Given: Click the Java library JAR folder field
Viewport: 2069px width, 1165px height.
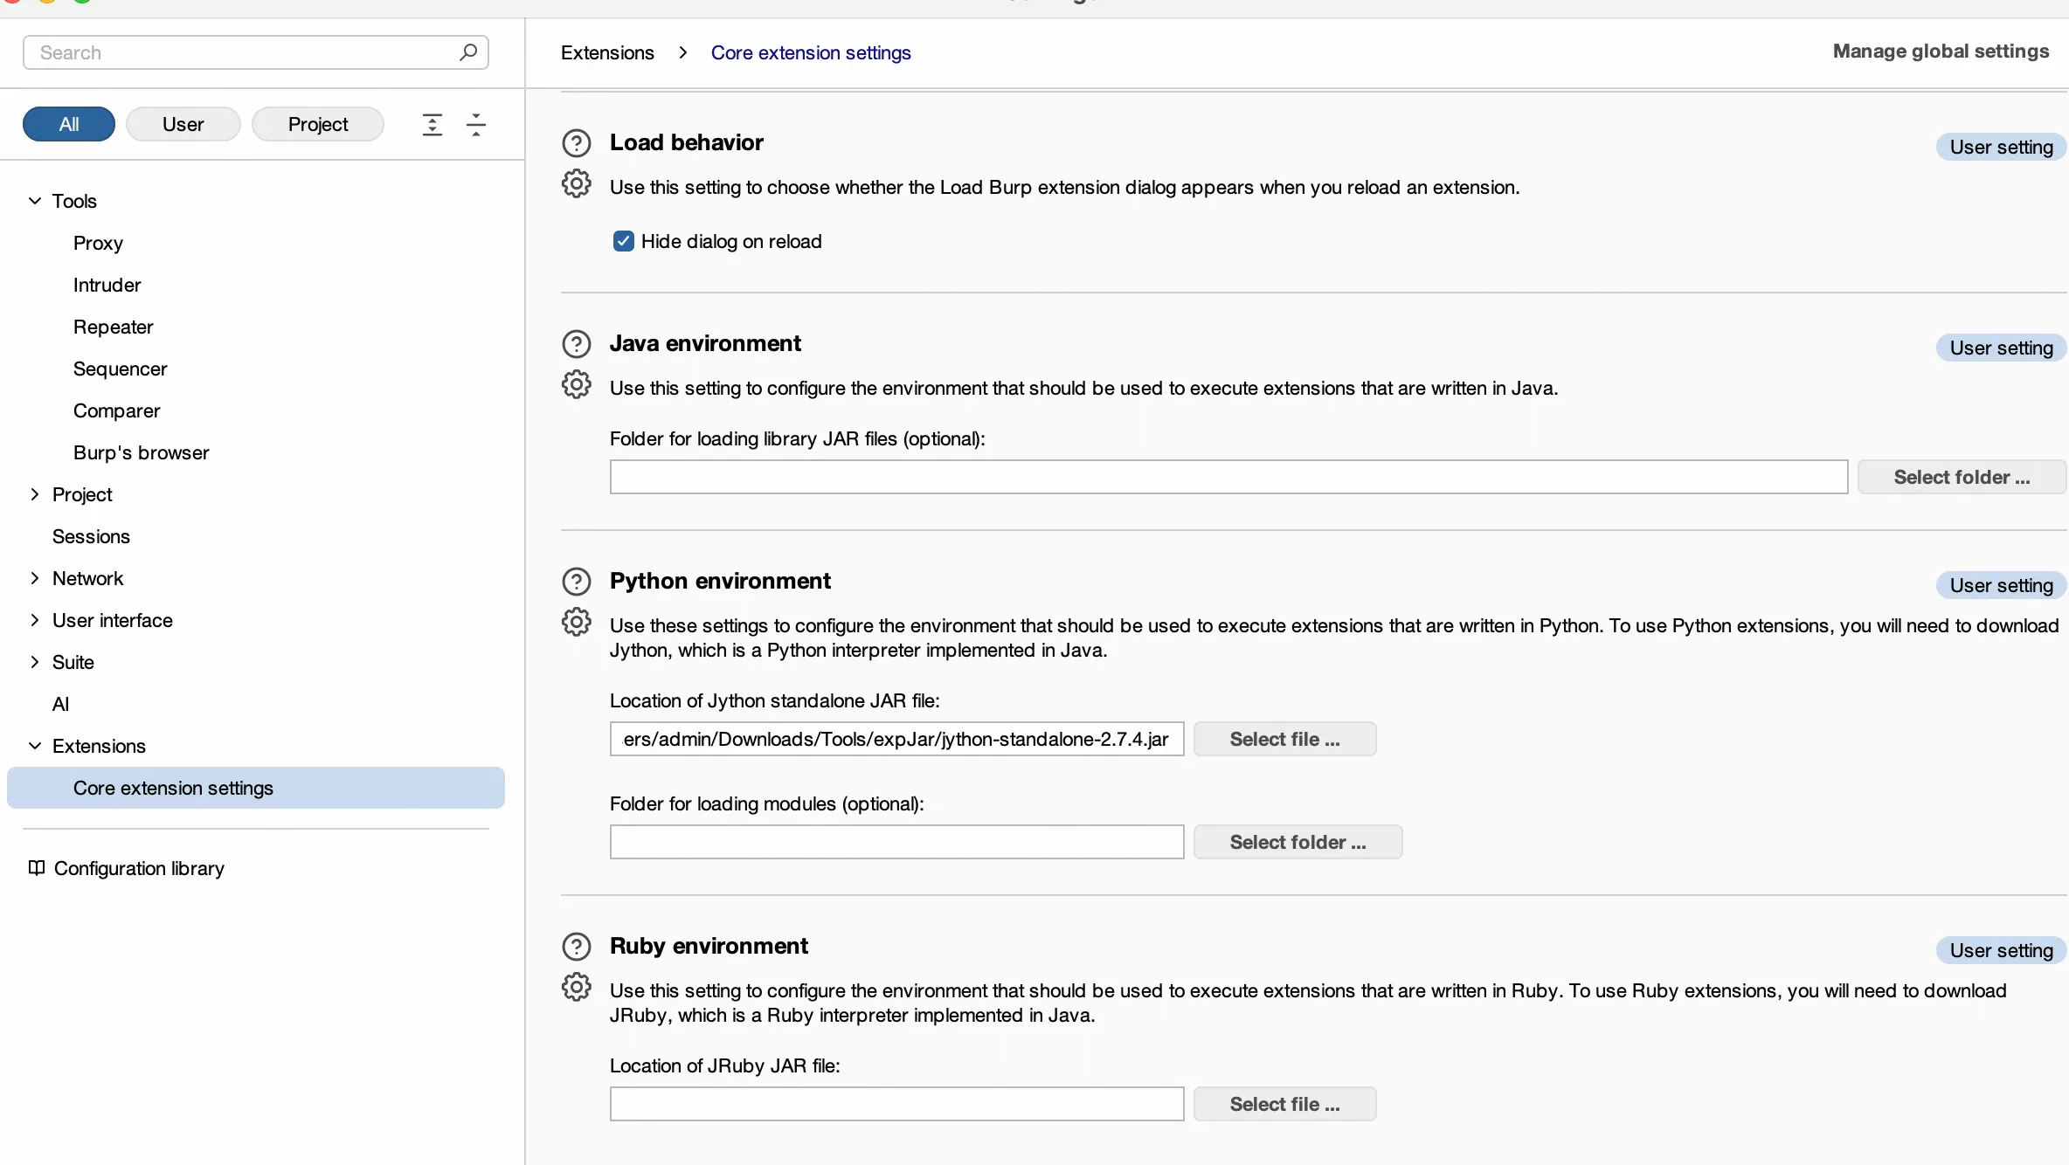Looking at the screenshot, I should tap(1228, 478).
